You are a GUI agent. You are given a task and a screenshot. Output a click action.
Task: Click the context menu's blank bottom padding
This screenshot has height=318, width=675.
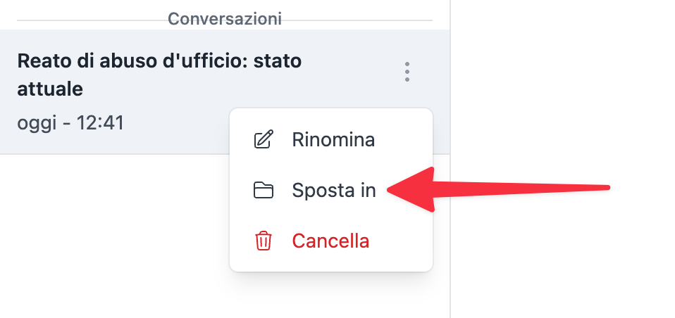click(x=330, y=265)
